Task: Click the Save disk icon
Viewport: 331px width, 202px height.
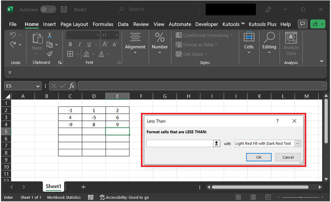Action: pos(64,10)
